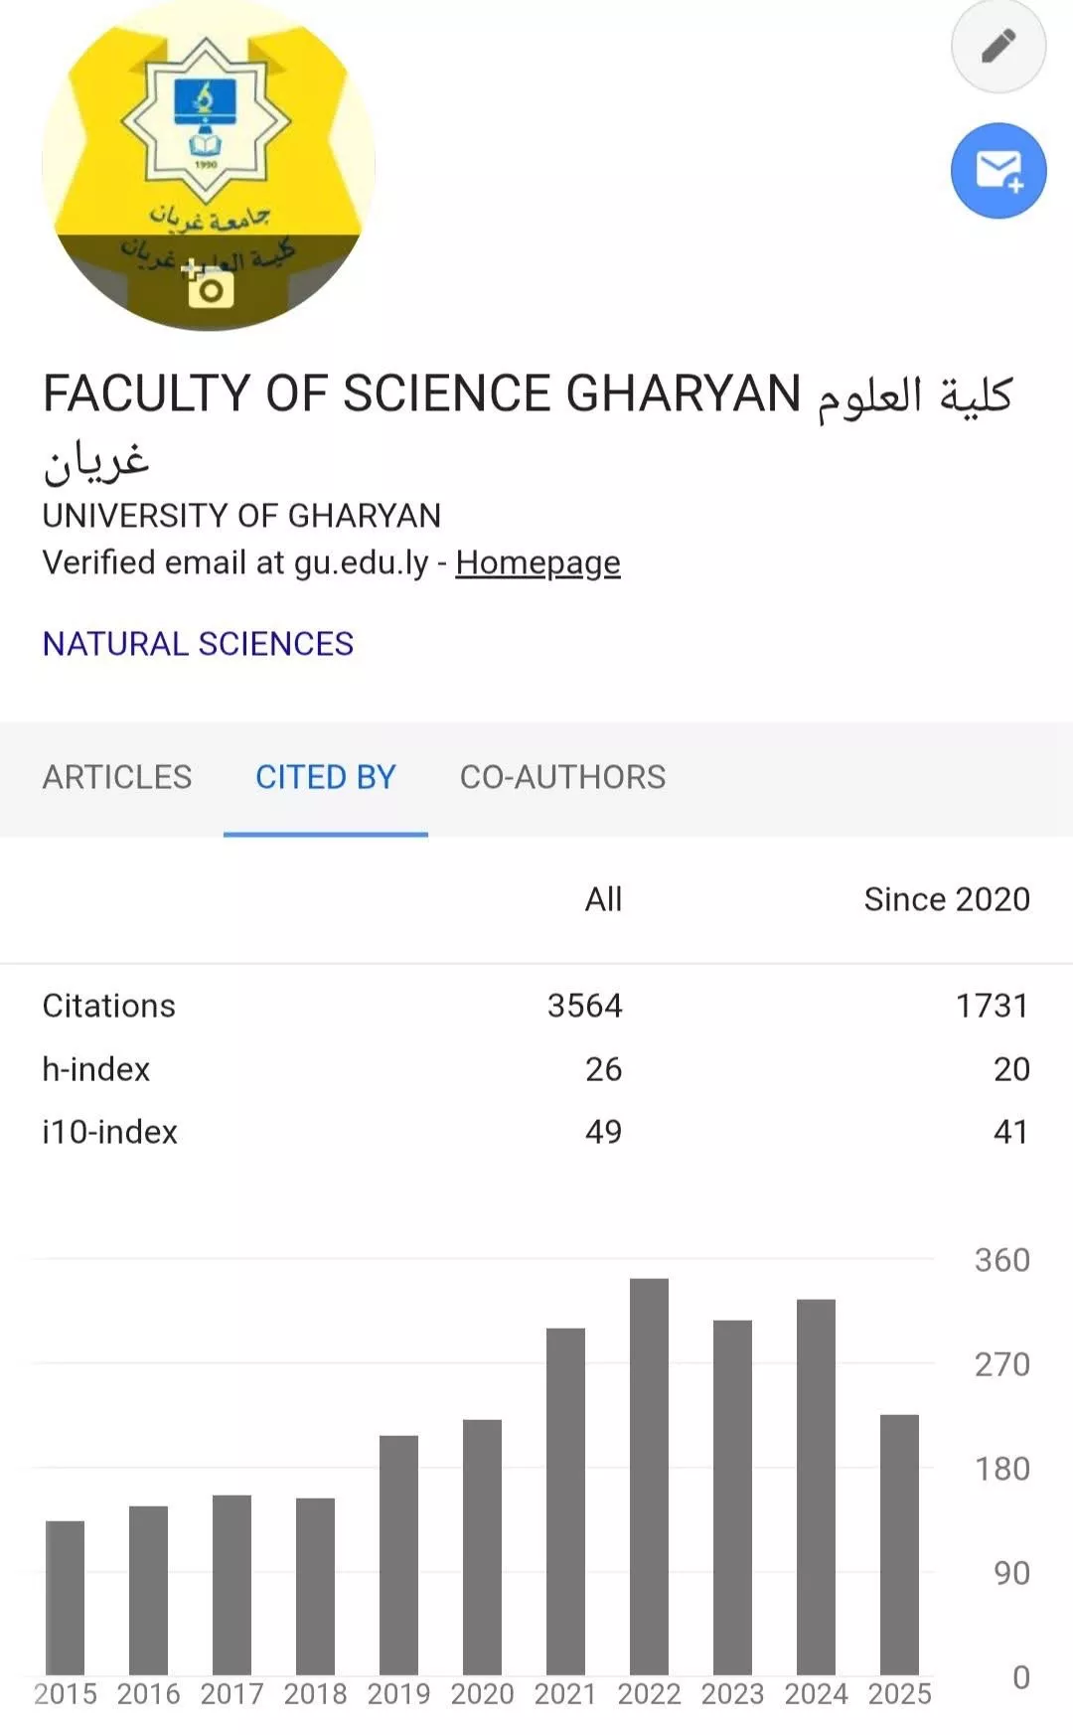Tap the 2019 citations bar
Screen dimensions: 1073x1735
coord(398,1555)
